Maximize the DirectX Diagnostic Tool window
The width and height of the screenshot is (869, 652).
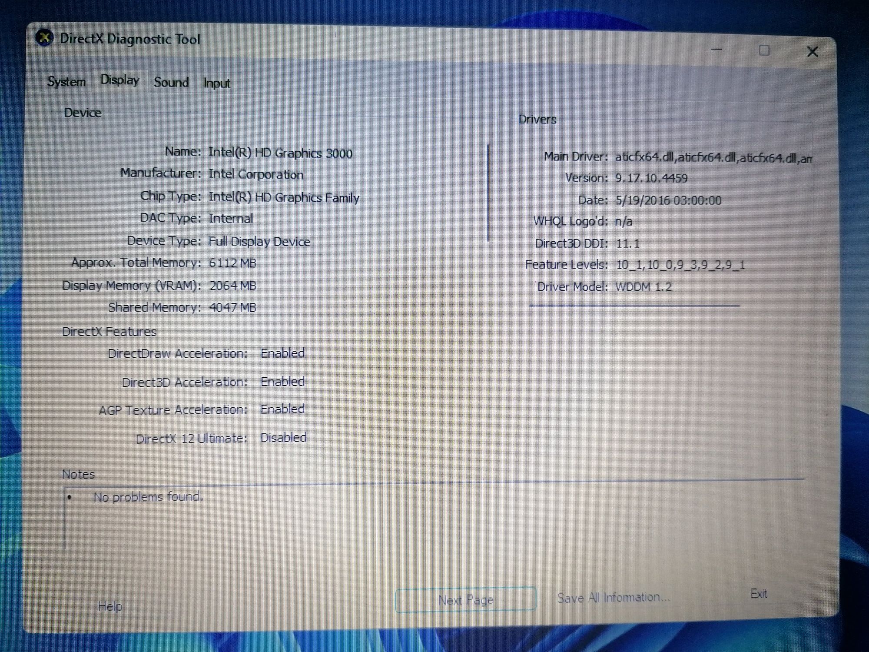point(764,50)
